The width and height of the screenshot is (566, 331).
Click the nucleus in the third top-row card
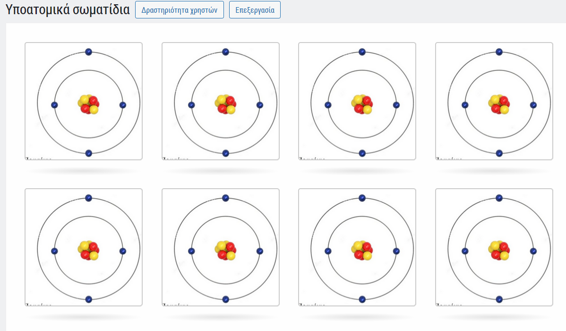point(362,105)
